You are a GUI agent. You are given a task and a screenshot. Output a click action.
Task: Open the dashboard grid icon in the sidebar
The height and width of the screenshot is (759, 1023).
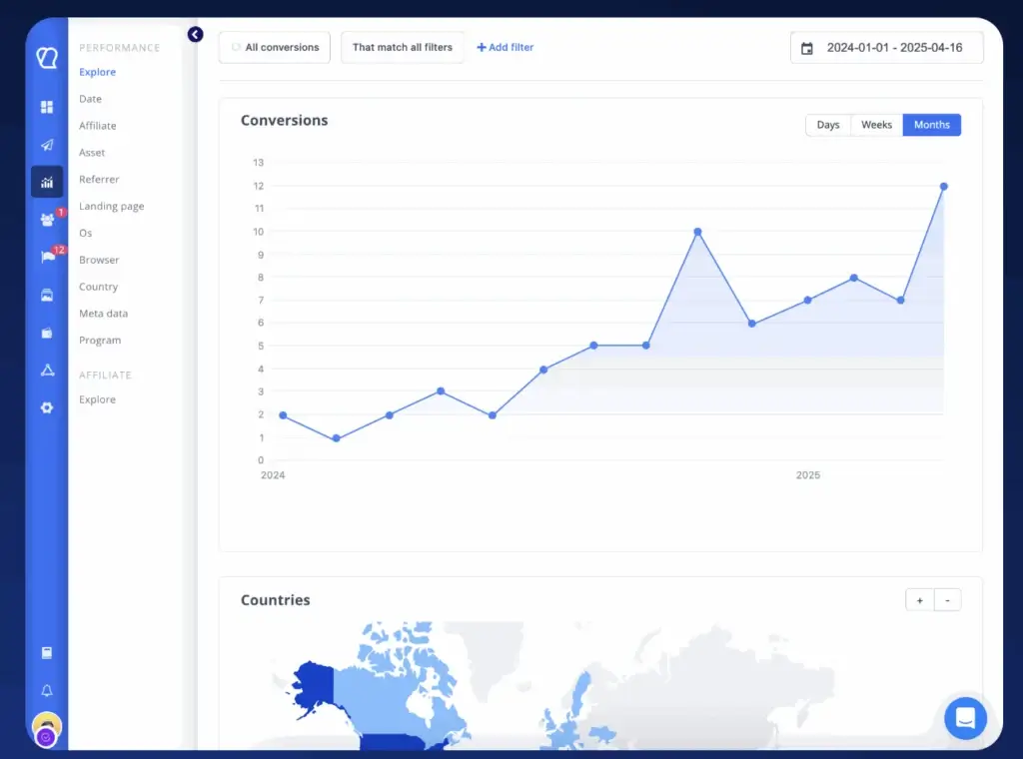click(x=45, y=106)
